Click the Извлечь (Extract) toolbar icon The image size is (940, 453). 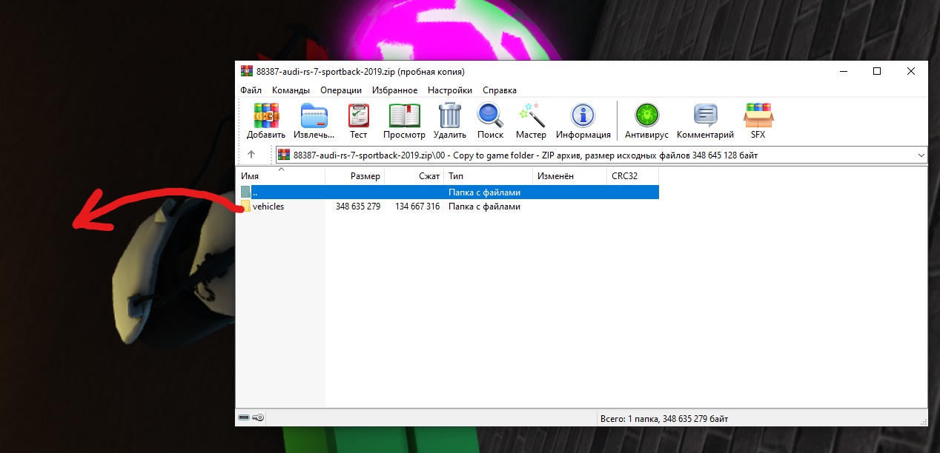coord(314,116)
